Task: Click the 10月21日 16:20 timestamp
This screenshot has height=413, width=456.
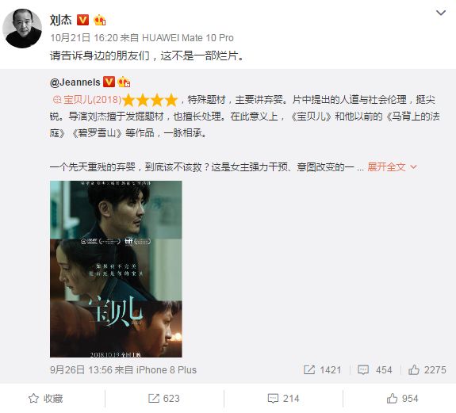Action: 84,38
